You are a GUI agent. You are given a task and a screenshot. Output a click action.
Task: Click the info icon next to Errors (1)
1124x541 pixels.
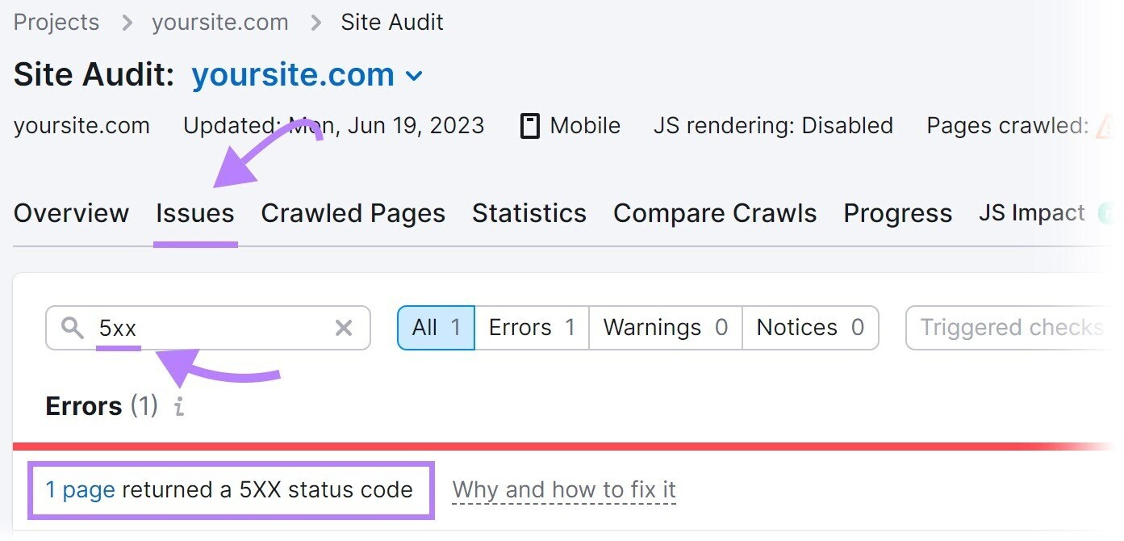pos(178,406)
